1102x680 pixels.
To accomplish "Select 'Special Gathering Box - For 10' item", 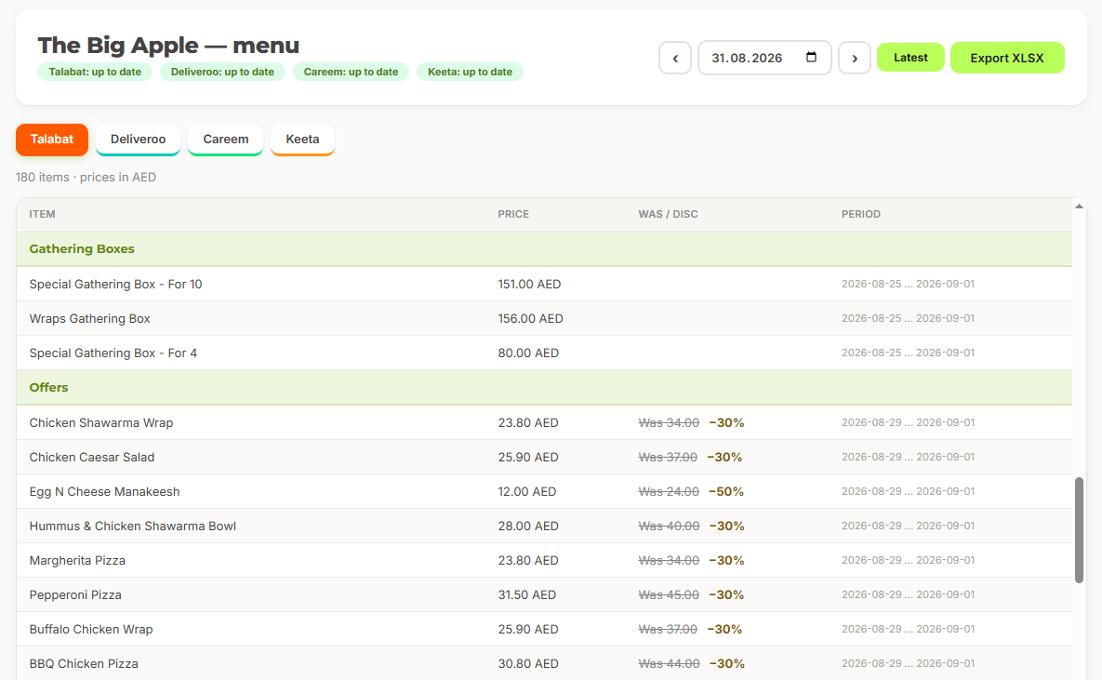I will pos(115,284).
